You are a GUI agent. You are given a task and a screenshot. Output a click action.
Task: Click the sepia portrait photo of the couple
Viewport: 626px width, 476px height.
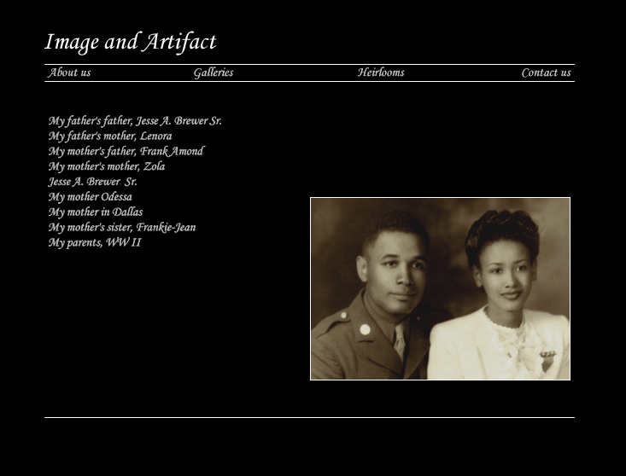440,288
